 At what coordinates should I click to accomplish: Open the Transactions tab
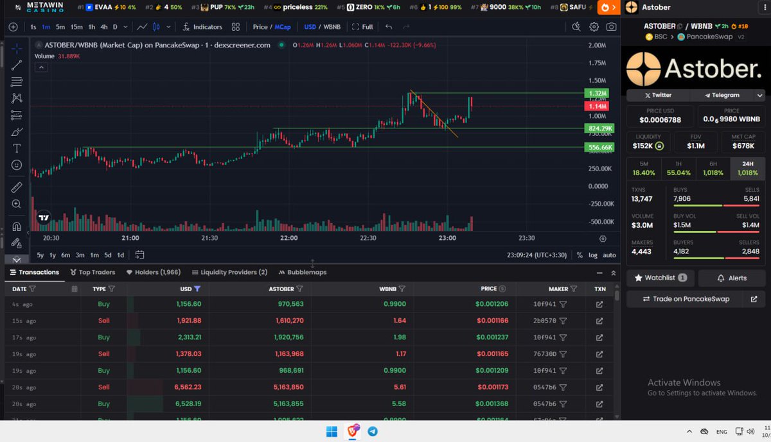pyautogui.click(x=35, y=272)
